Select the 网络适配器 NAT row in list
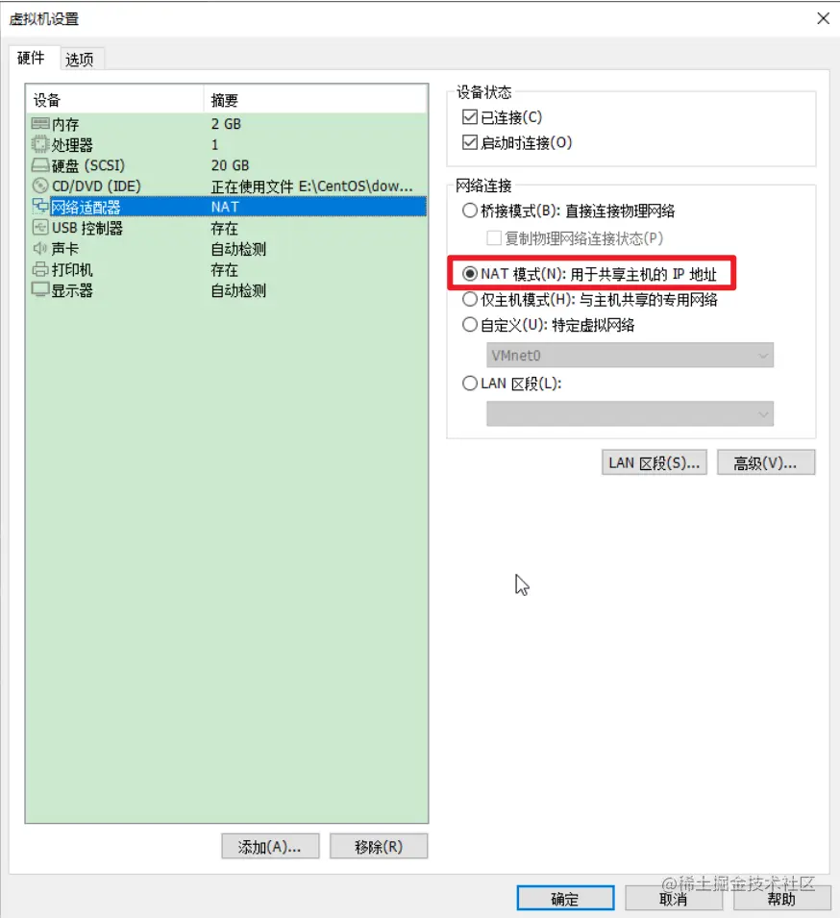 click(227, 207)
